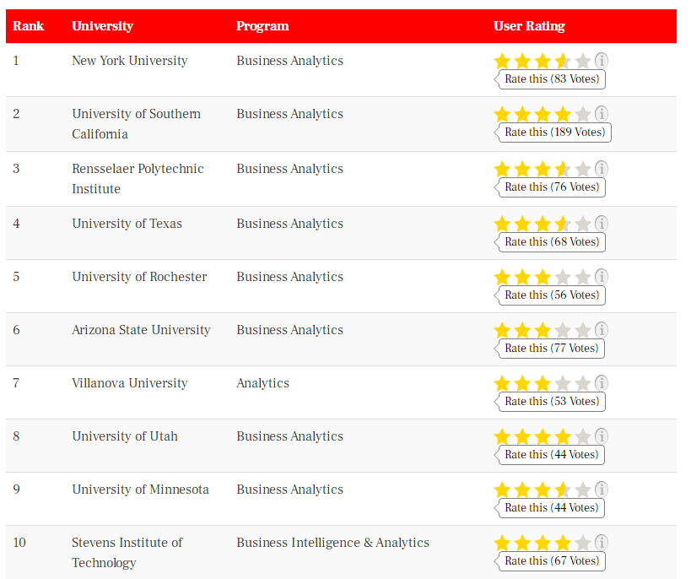Click 'Rate this (83 Votes)' label
Viewport: 691px width, 579px height.
tap(552, 79)
